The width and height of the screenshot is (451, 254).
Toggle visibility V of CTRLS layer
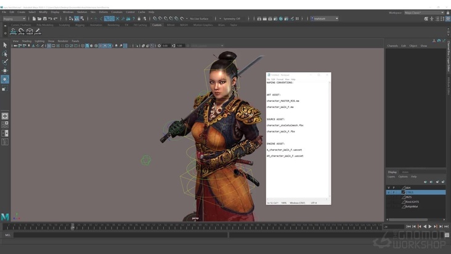pos(389,192)
